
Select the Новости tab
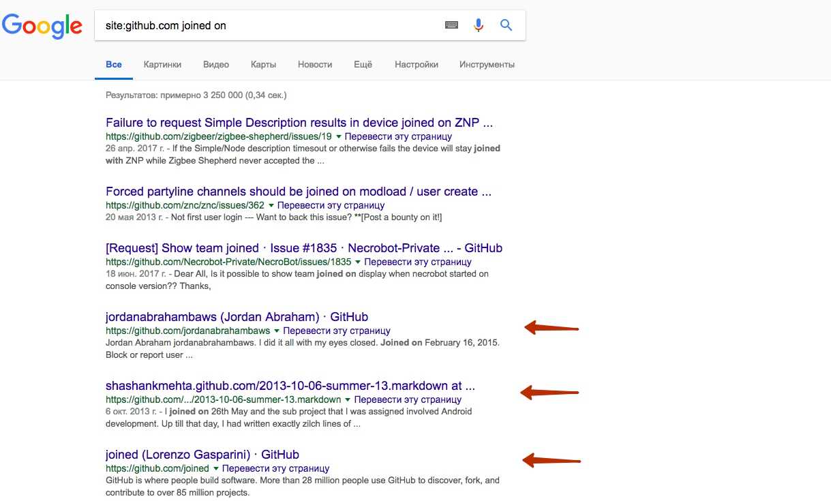(315, 65)
